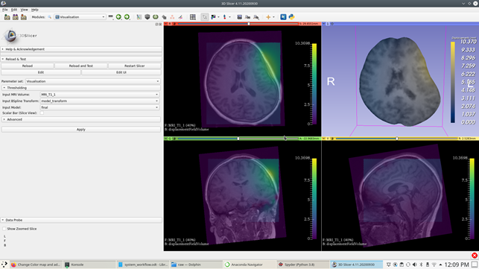Click the Reload button
479x269 pixels.
pyautogui.click(x=28, y=66)
